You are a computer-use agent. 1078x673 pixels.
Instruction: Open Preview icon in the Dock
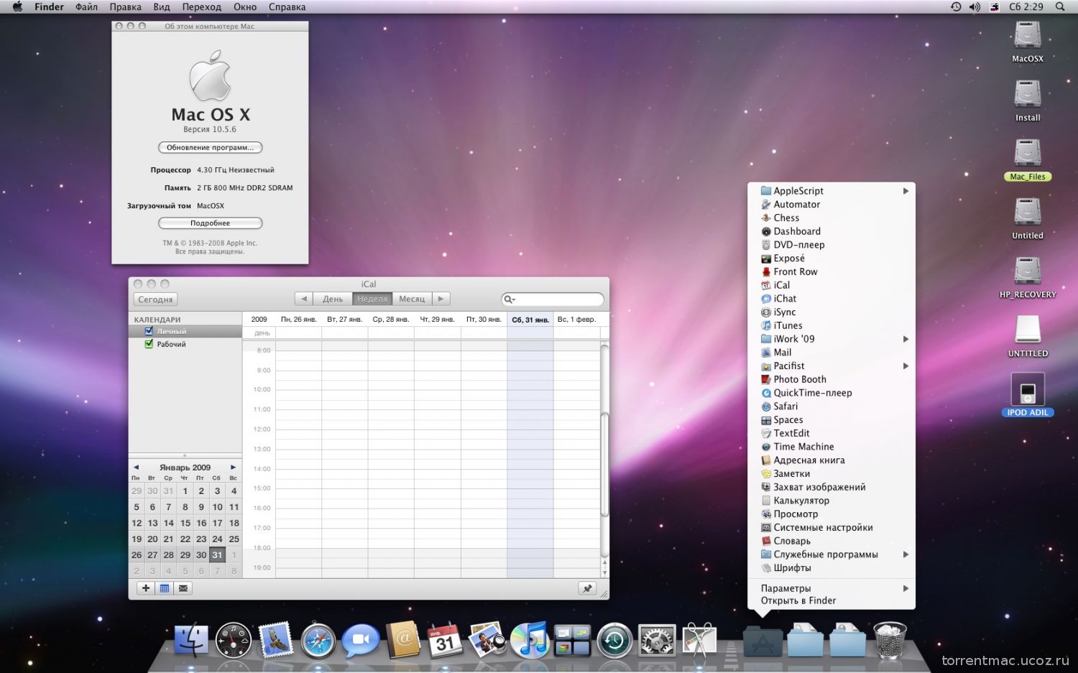pos(487,640)
